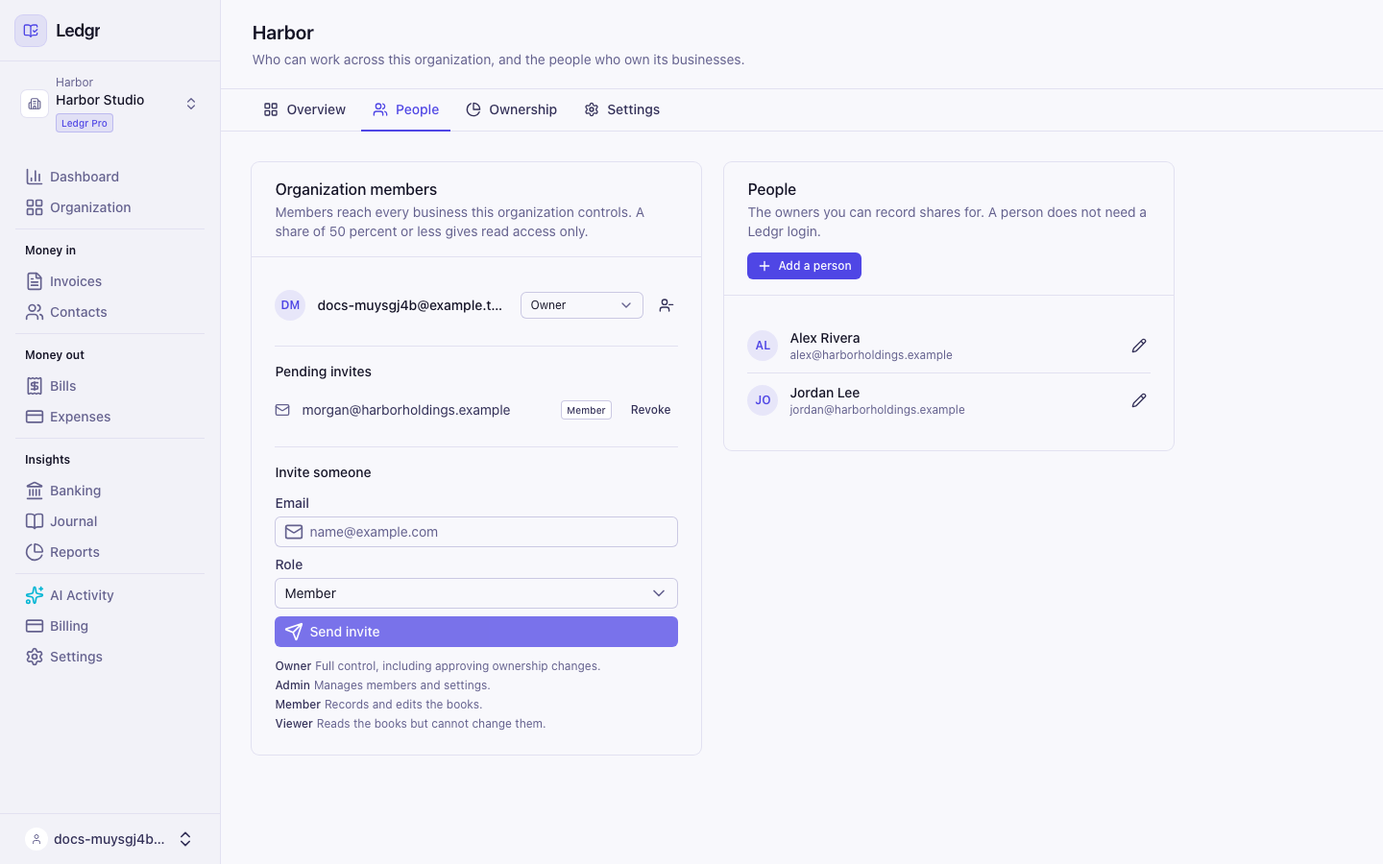
Task: Open Settings in the left sidebar
Action: [x=109, y=657]
